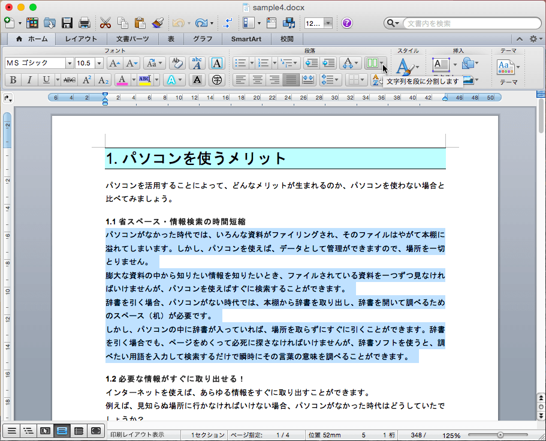Click the character shading A icon
The image size is (546, 441).
197,80
